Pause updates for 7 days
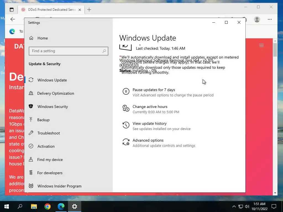The width and height of the screenshot is (283, 212). pos(168,92)
